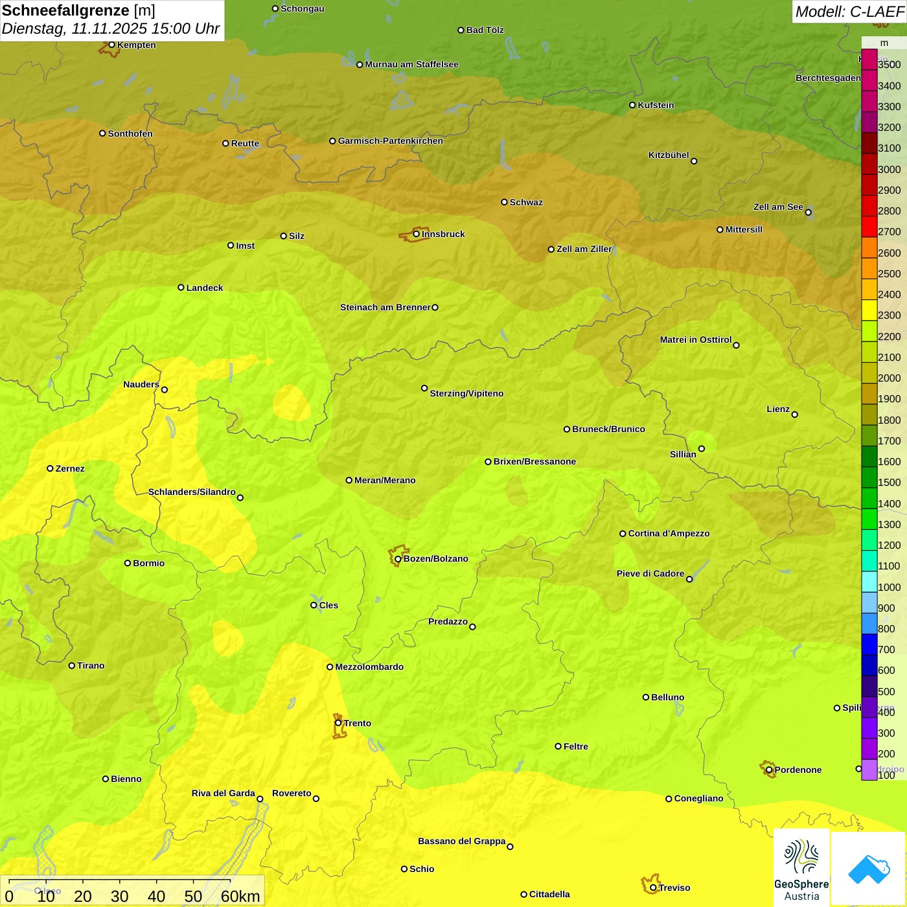
Task: Click the Landeck marker circle
Action: [x=181, y=288]
